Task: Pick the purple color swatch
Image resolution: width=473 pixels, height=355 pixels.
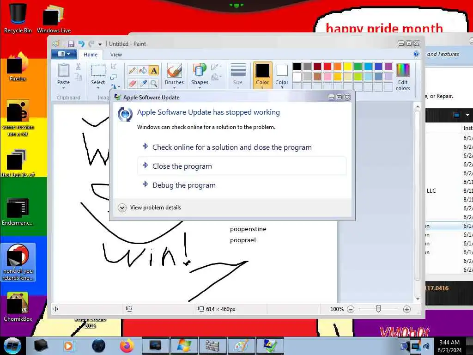Action: coord(388,67)
